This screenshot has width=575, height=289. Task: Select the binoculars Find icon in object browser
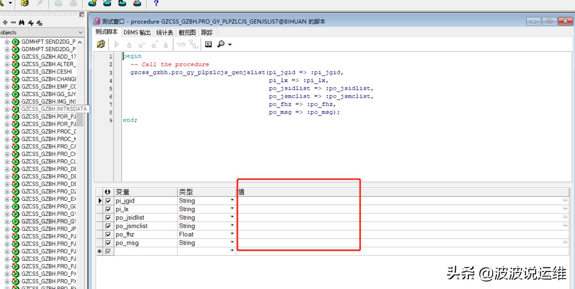point(22,22)
